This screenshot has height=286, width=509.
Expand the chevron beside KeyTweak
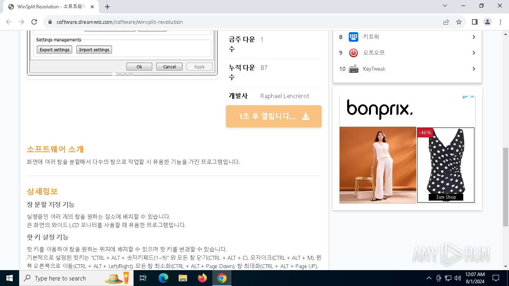click(474, 69)
